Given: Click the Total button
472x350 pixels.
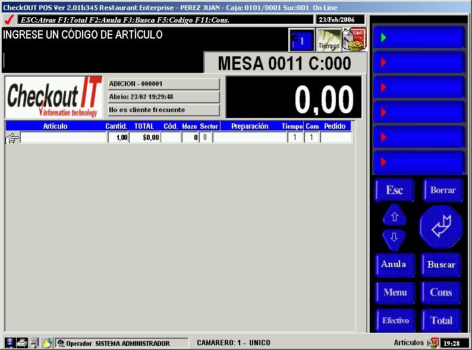Looking at the screenshot, I should click(x=441, y=320).
